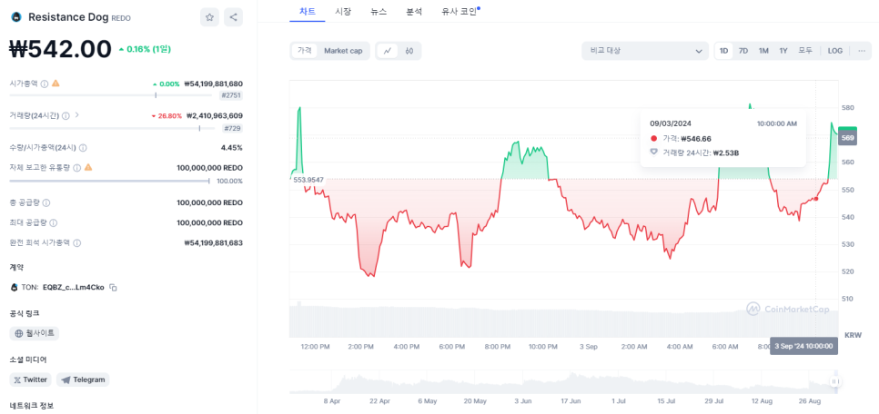Open the 웹사이트 official link
Viewport: 879px width, 414px height.
click(x=35, y=333)
